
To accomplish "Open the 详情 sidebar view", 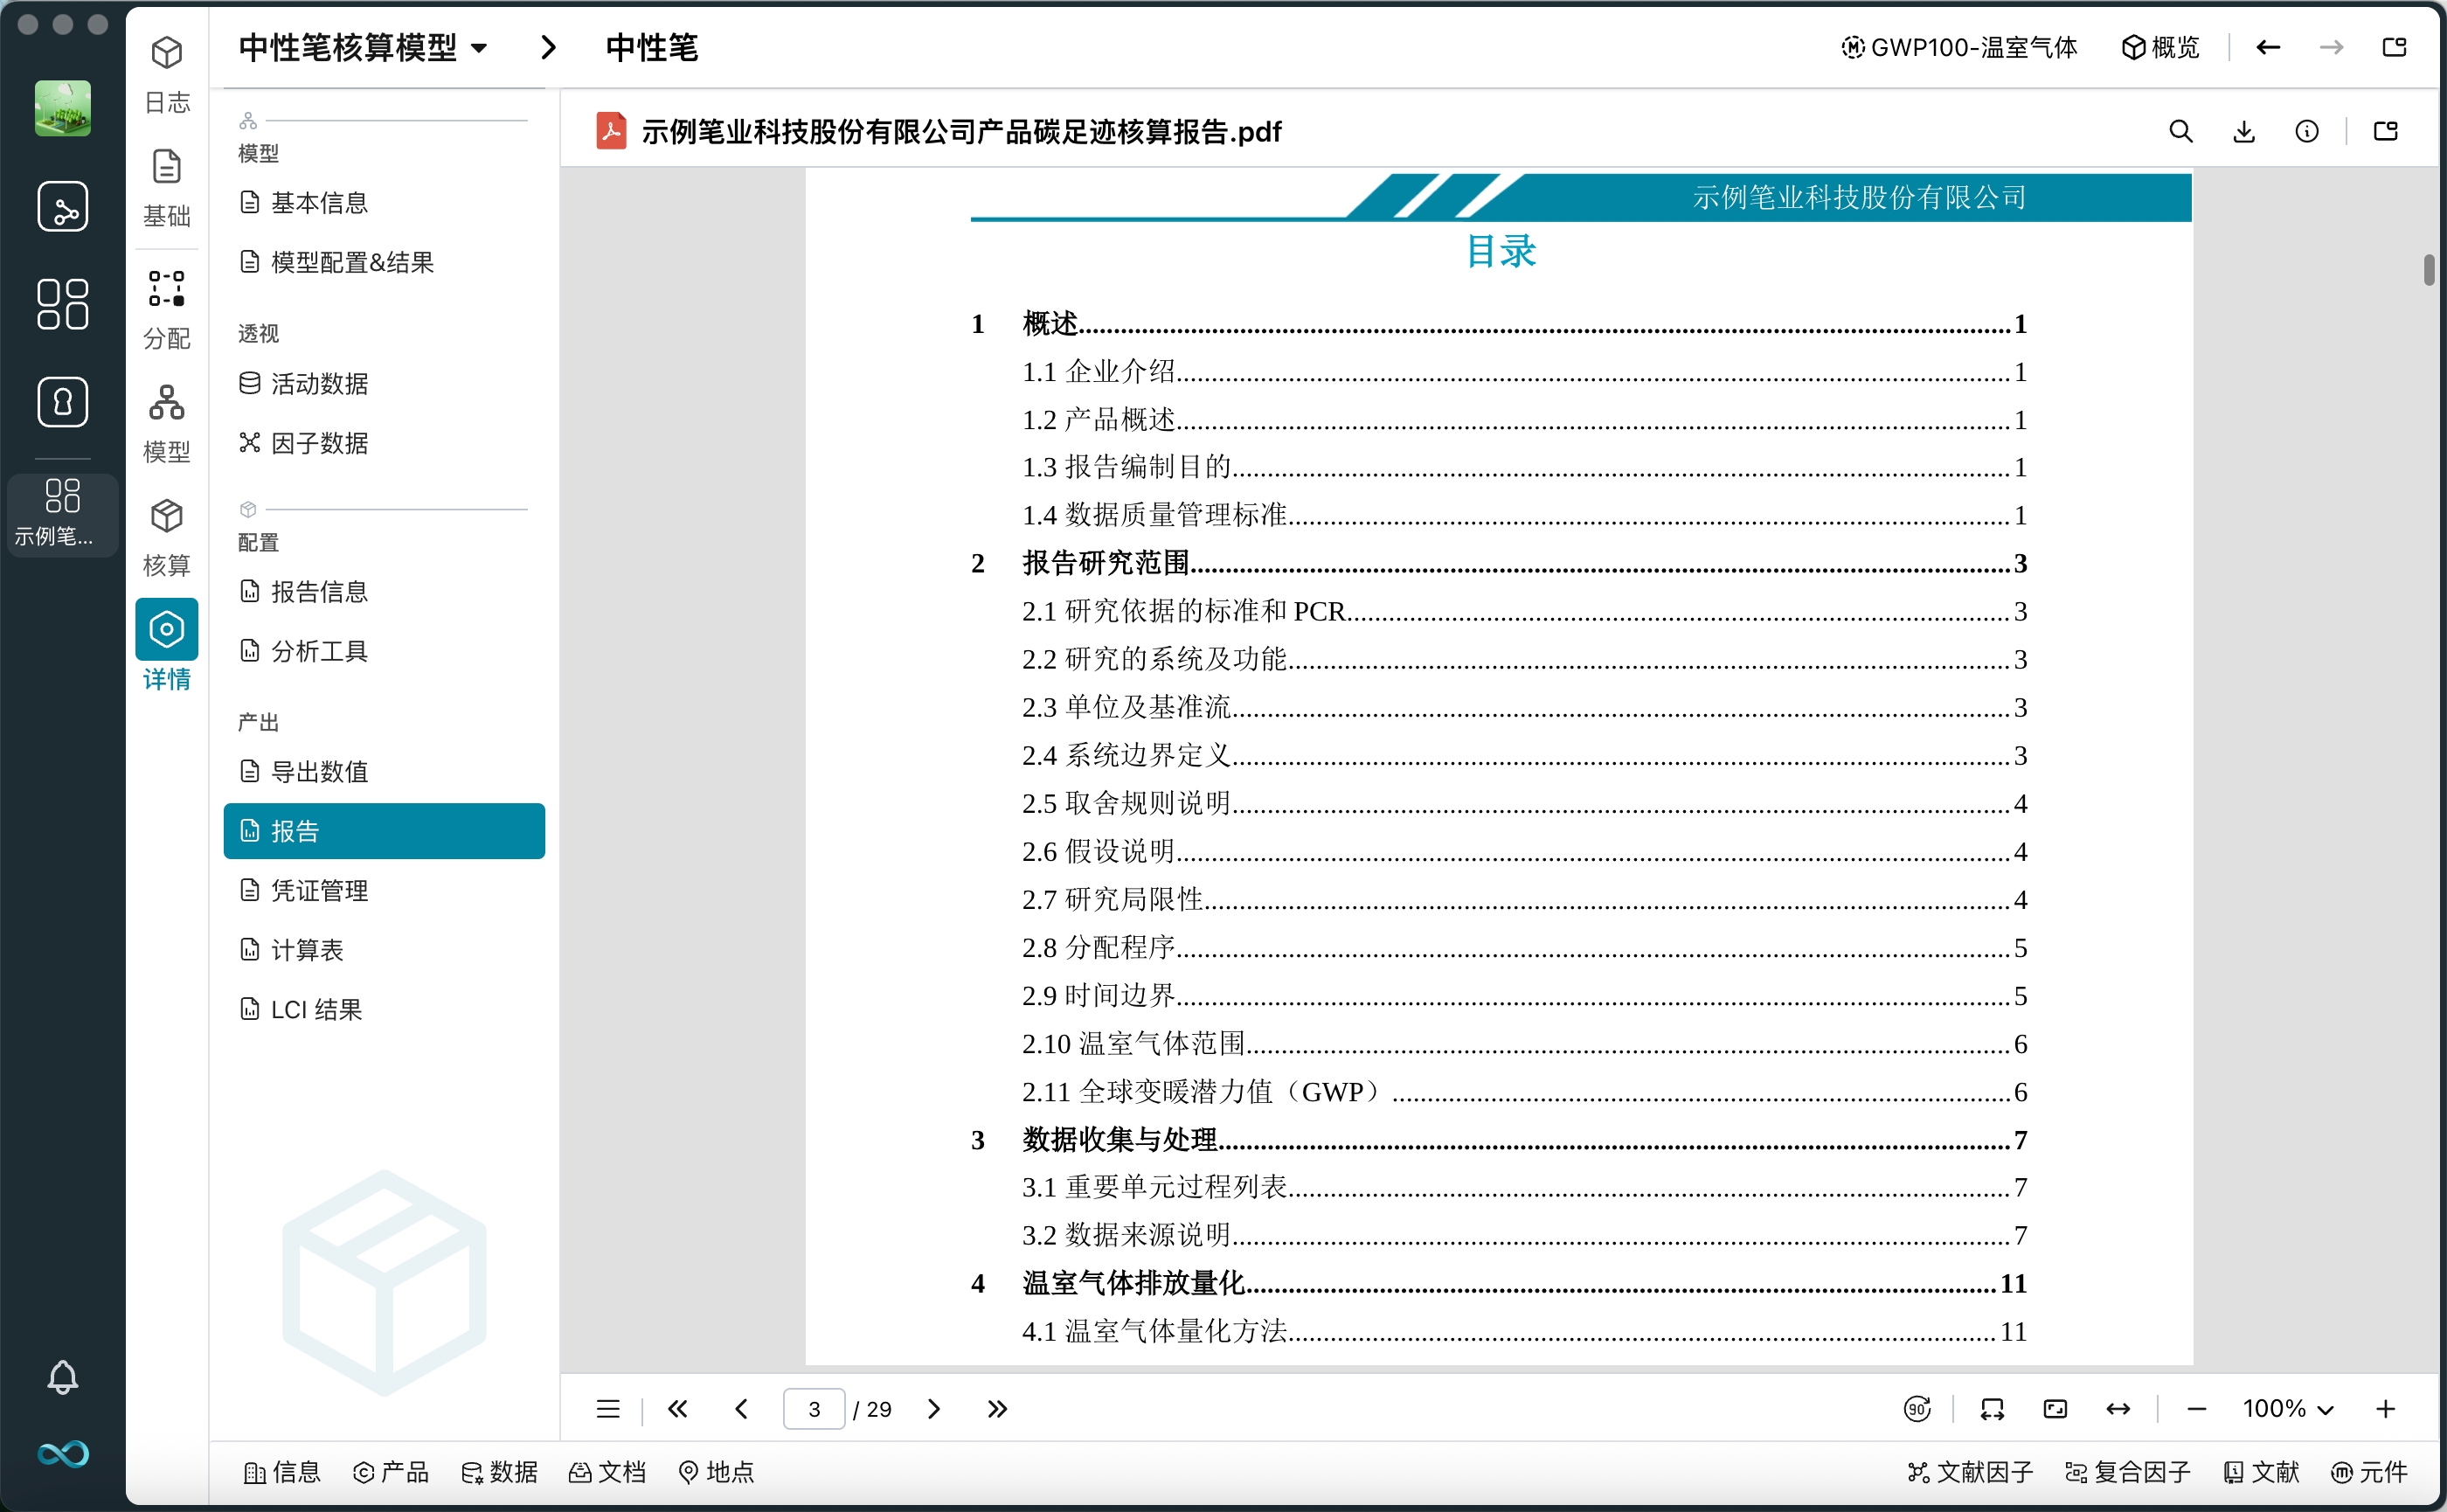I will 166,640.
